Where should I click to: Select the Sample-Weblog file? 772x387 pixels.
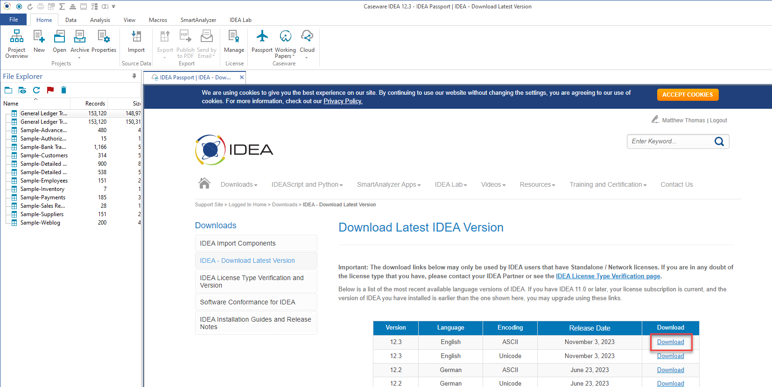coord(40,223)
